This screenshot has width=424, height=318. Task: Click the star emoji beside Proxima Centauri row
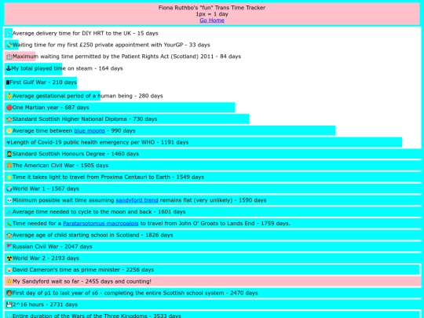click(9, 177)
